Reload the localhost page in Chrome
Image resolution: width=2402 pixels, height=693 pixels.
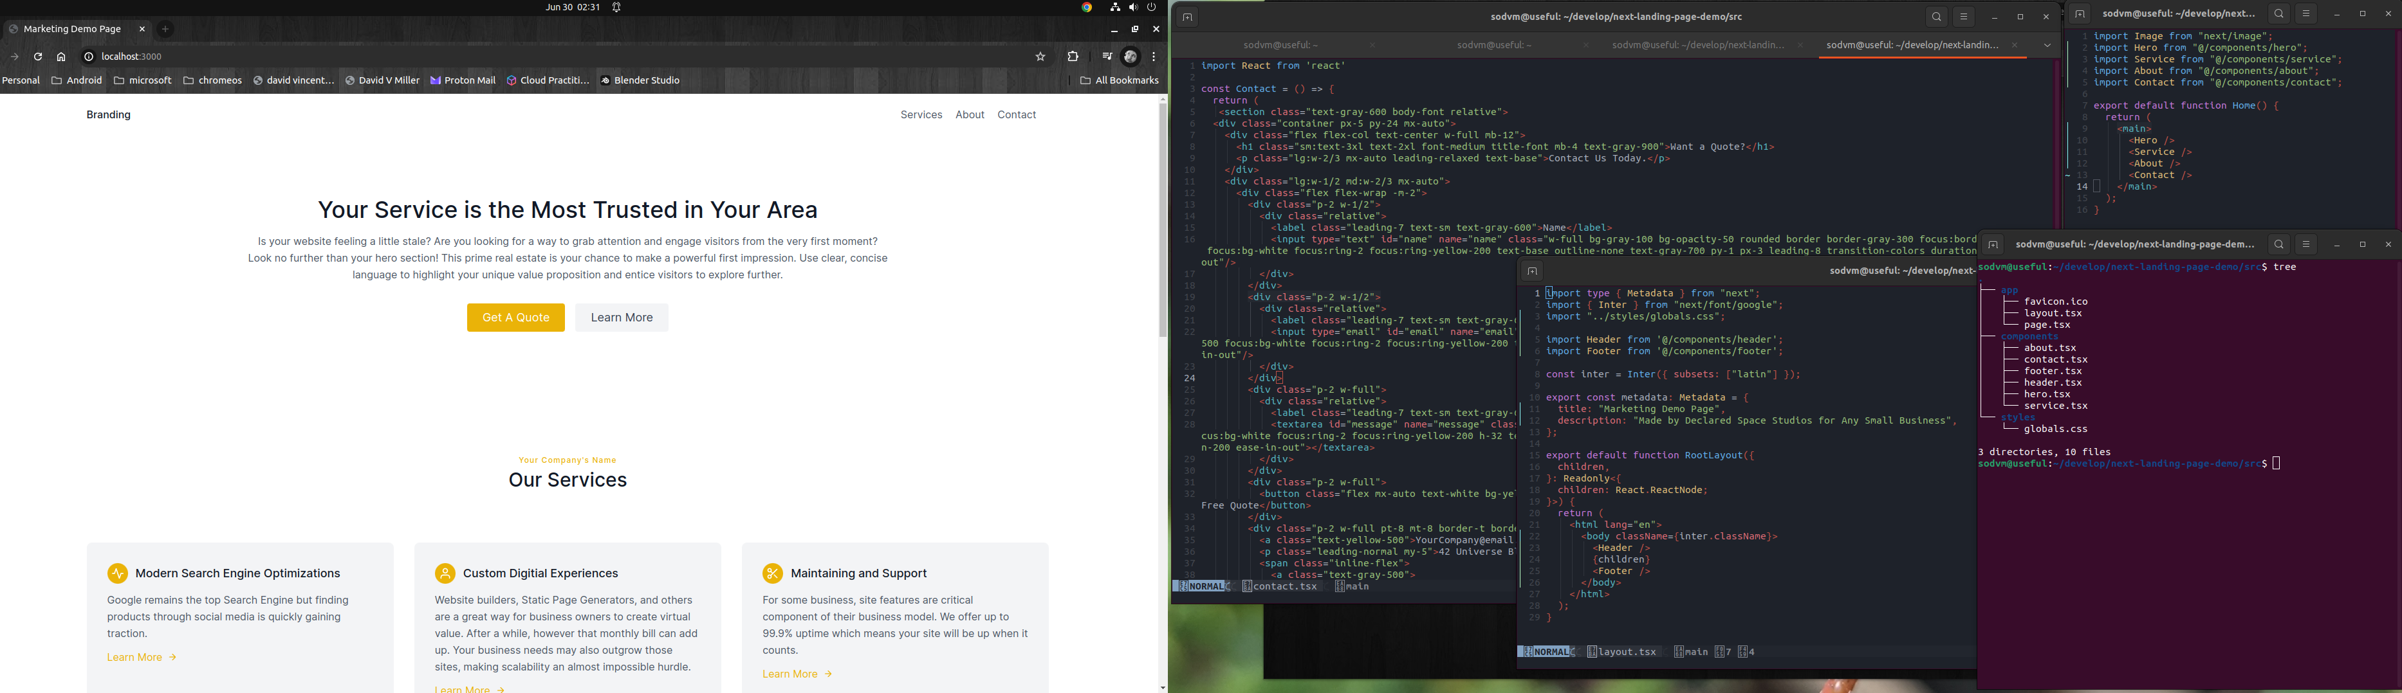(38, 57)
